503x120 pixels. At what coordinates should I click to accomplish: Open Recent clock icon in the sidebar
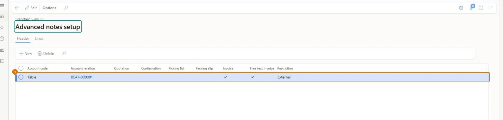point(2,39)
